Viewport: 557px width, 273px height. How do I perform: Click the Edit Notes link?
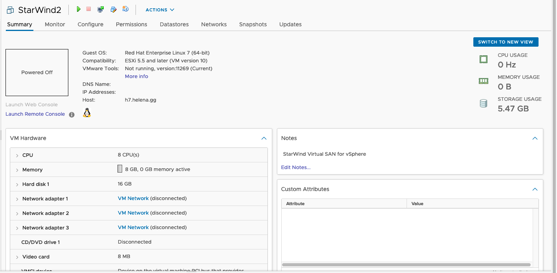click(x=296, y=167)
